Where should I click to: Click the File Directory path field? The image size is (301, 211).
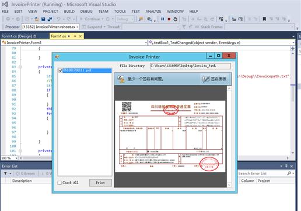[x=190, y=66]
